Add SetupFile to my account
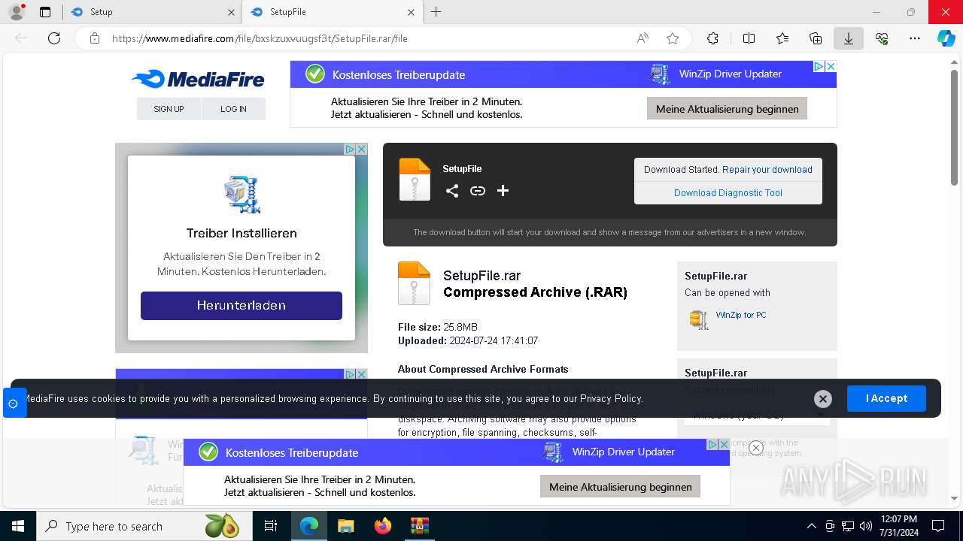The width and height of the screenshot is (963, 541). [x=503, y=191]
